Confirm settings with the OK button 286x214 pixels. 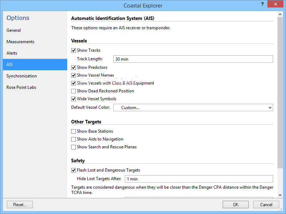click(236, 205)
